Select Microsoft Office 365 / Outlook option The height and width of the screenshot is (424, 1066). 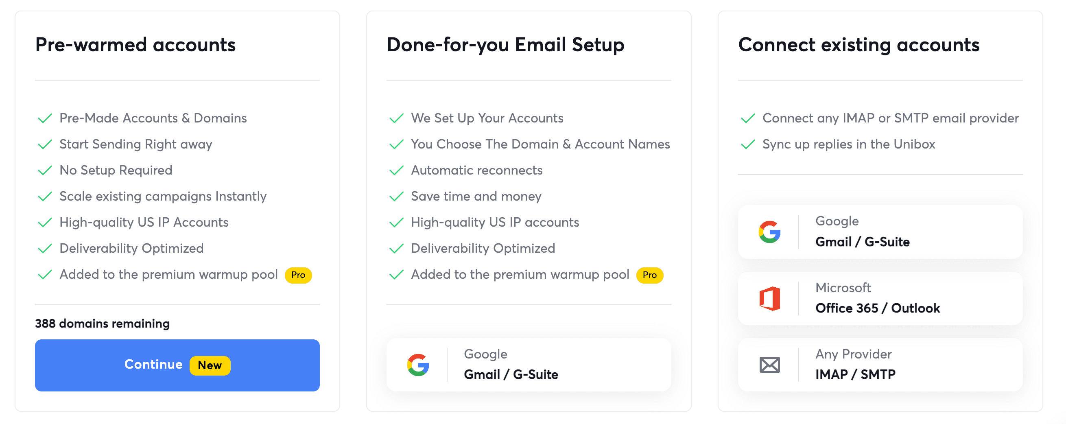[880, 298]
